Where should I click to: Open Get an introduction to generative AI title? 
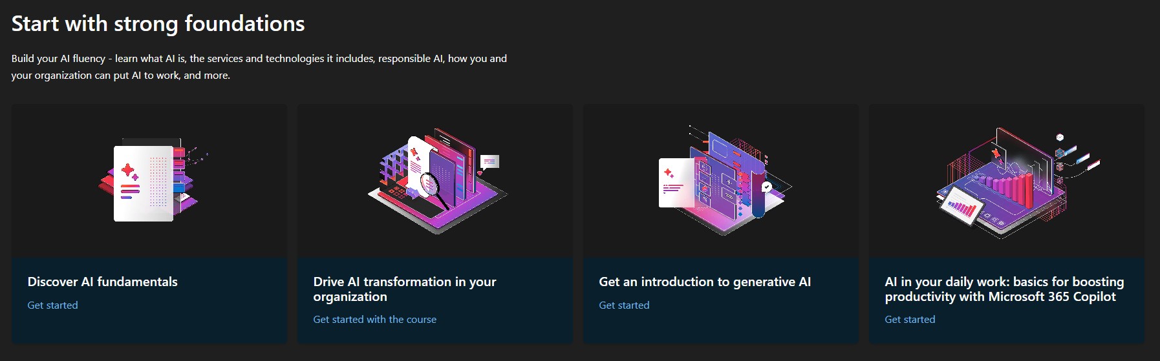pyautogui.click(x=704, y=282)
